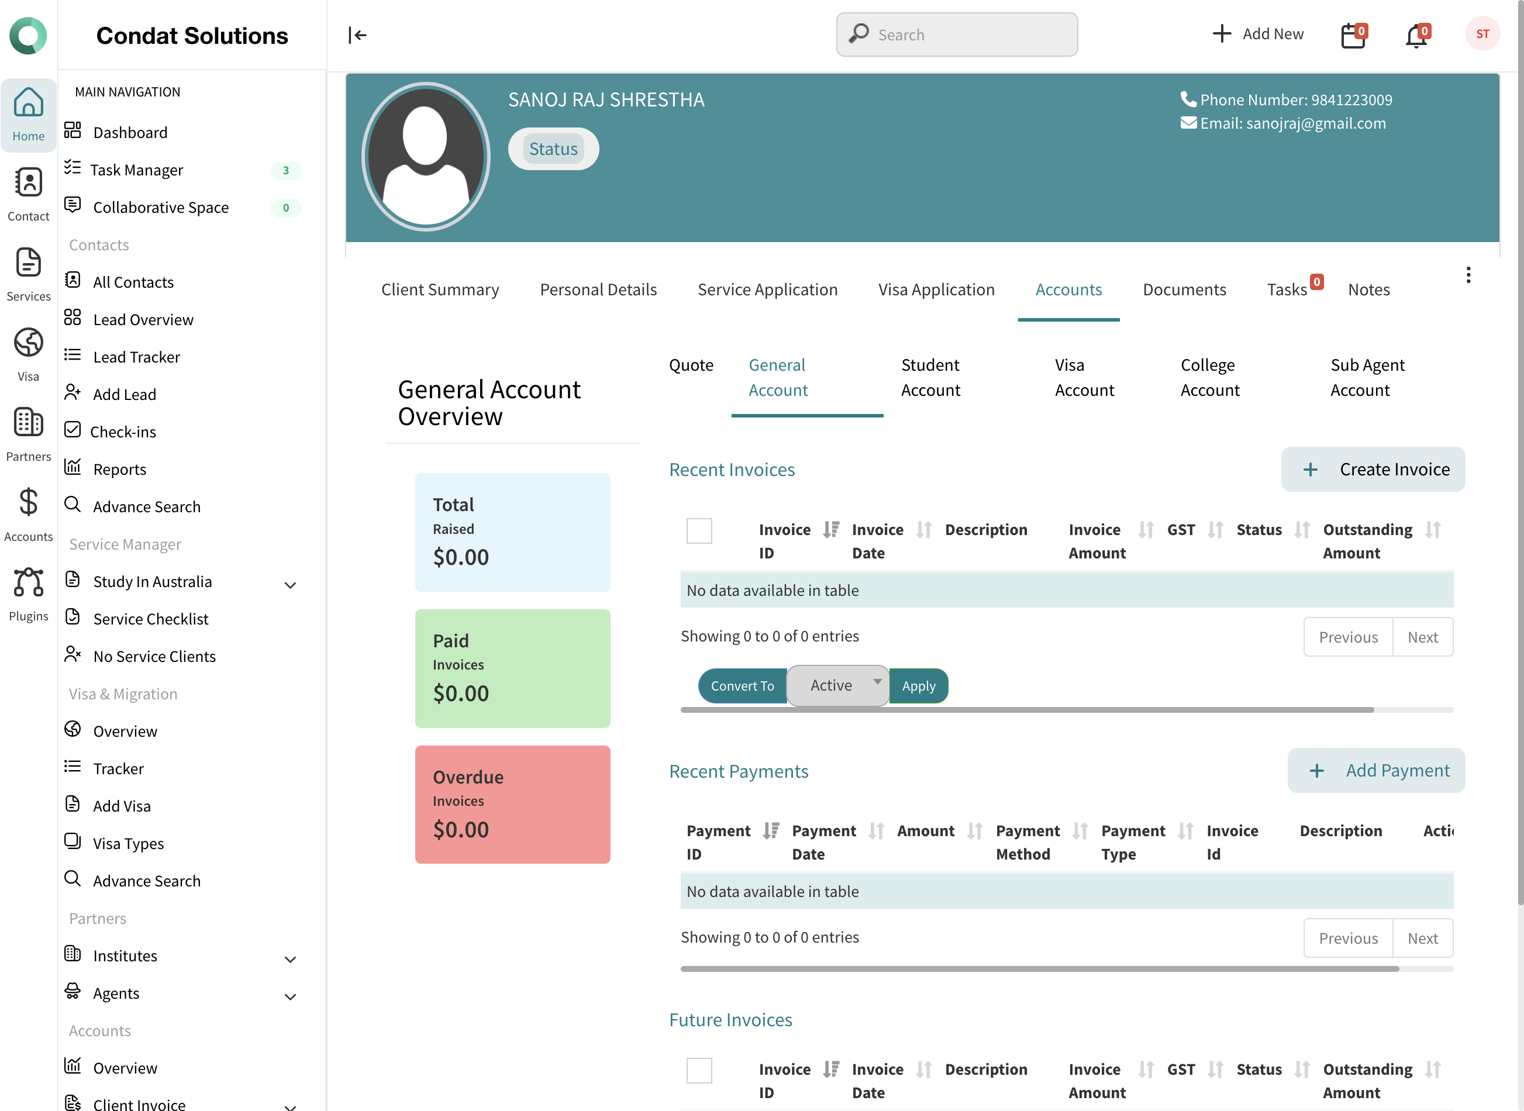The image size is (1524, 1111).
Task: Select the Student Account sub-tab
Action: [x=930, y=377]
